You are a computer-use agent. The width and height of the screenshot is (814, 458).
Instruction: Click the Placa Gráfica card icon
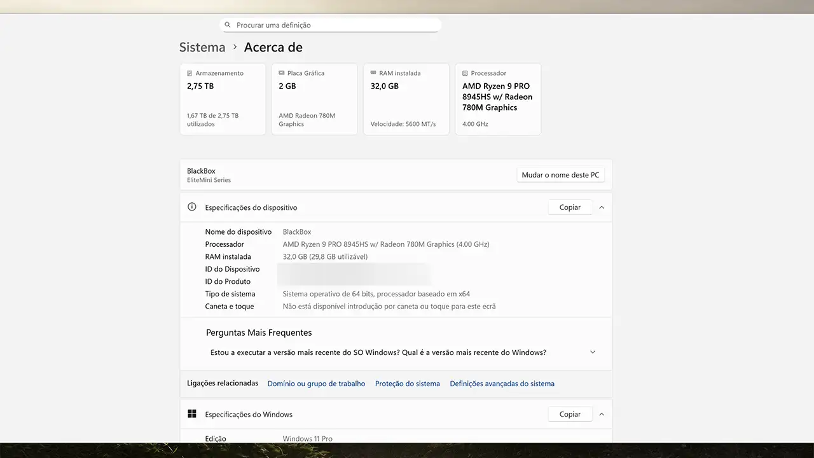282,73
